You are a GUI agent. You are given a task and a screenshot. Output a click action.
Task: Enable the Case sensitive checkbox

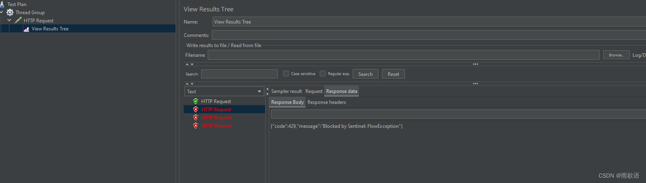point(286,73)
